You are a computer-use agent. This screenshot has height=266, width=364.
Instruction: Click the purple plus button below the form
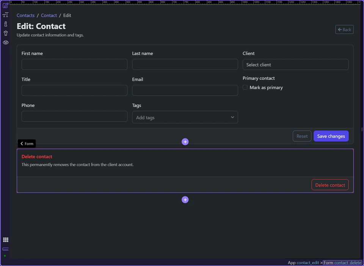185,142
